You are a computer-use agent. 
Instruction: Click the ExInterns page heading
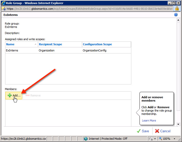10,15
